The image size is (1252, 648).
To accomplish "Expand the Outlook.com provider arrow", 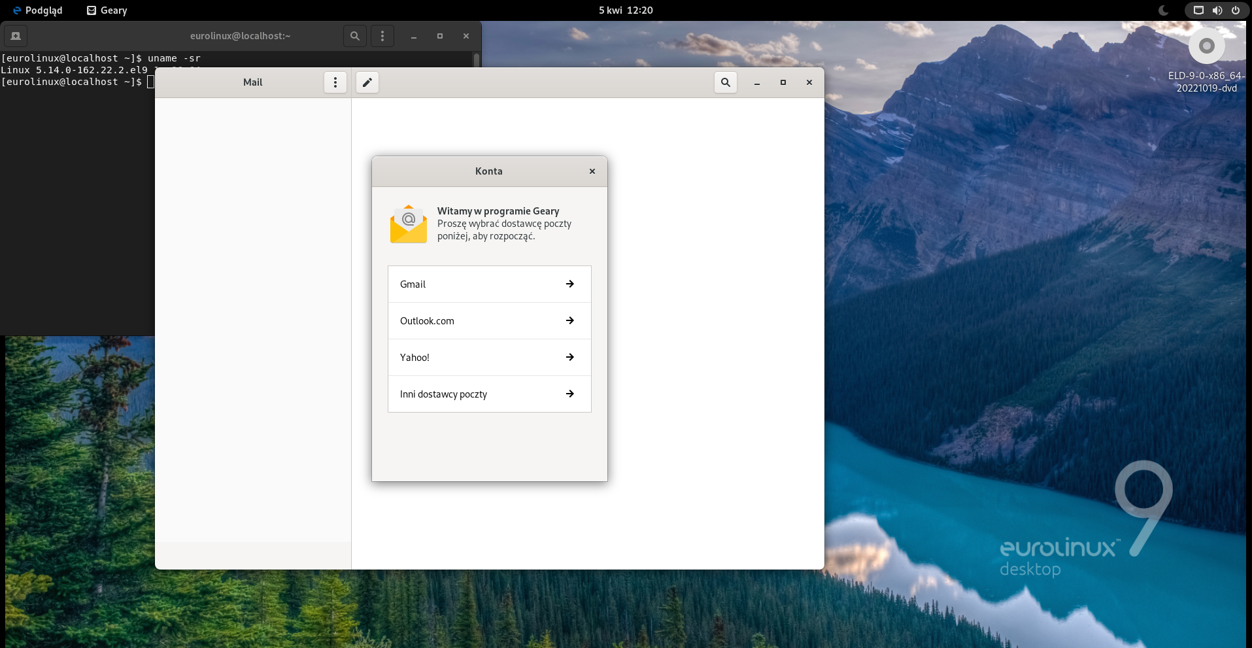I will tap(569, 320).
